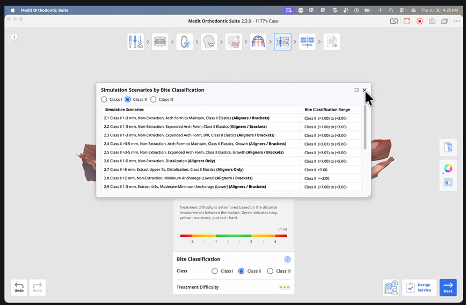Open the dental arch alignment step
466x305 pixels.
tap(160, 42)
